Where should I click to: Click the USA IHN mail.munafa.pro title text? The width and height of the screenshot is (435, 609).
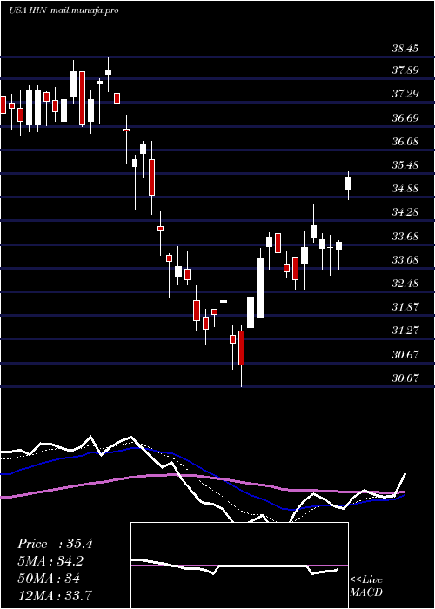coord(64,10)
